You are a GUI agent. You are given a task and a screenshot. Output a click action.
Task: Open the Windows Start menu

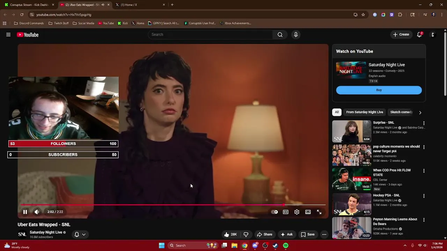pyautogui.click(x=162, y=245)
